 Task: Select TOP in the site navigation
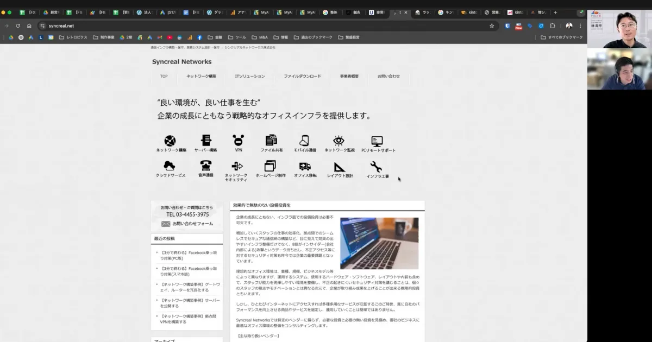pos(163,77)
